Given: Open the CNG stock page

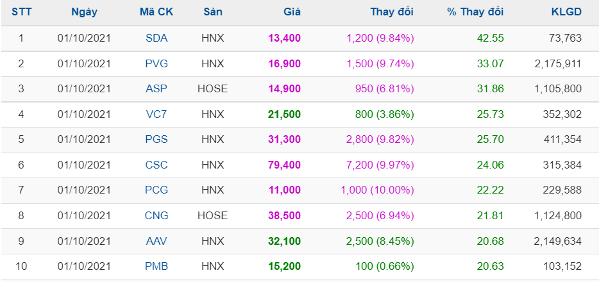Looking at the screenshot, I should click(156, 216).
